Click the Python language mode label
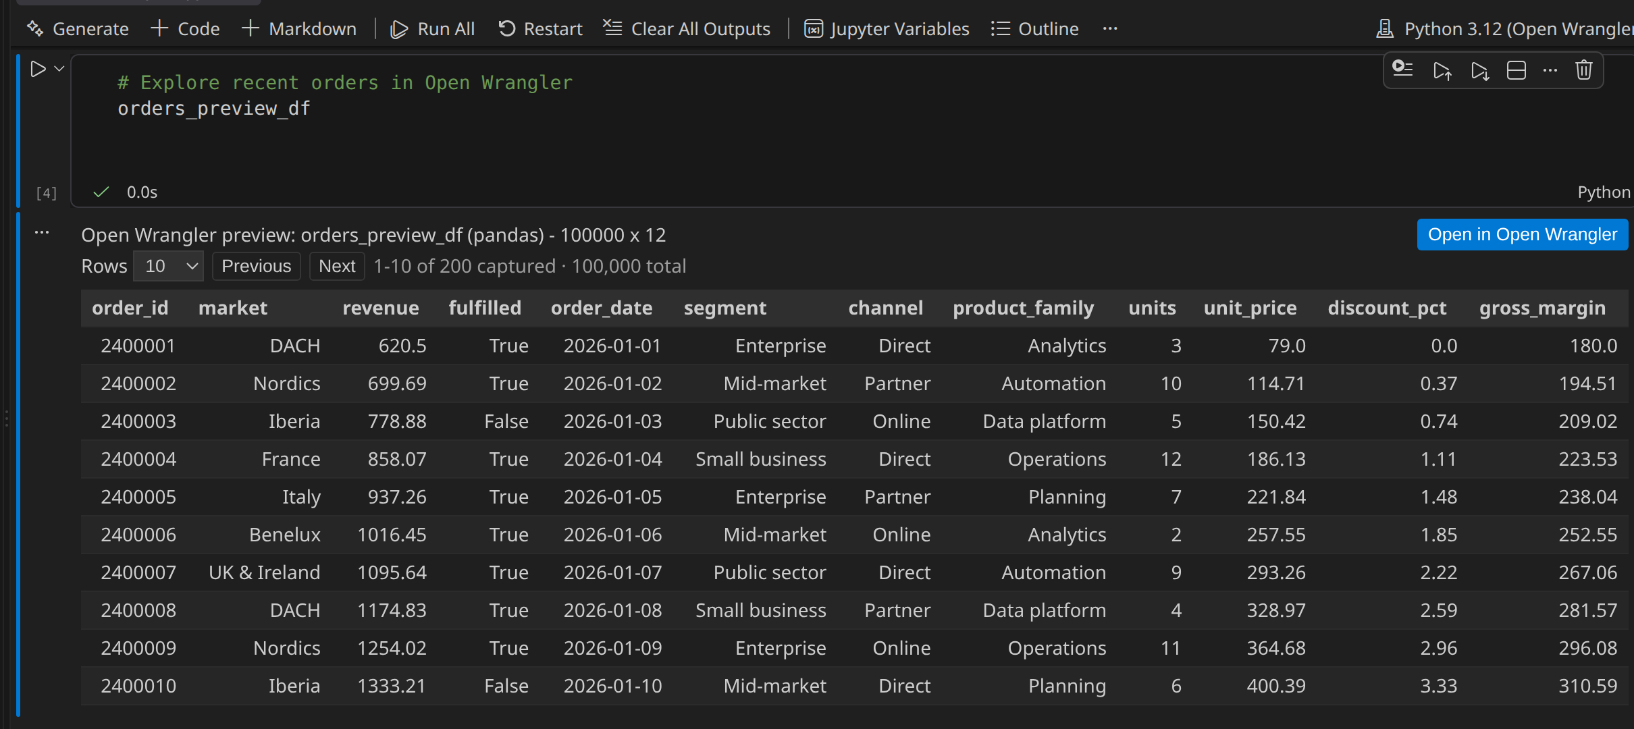 pos(1604,192)
